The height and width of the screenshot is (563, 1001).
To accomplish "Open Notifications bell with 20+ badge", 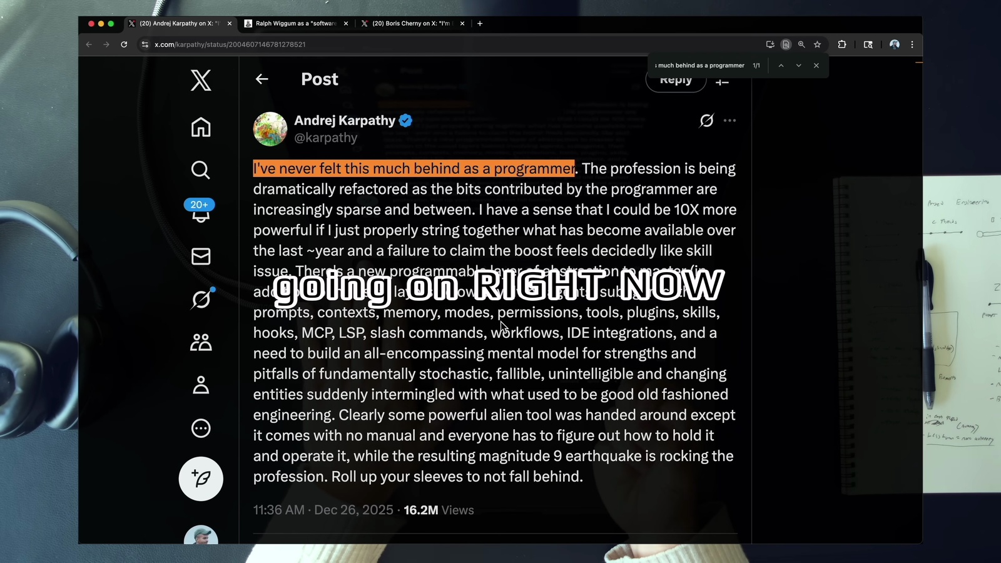I will pyautogui.click(x=200, y=211).
